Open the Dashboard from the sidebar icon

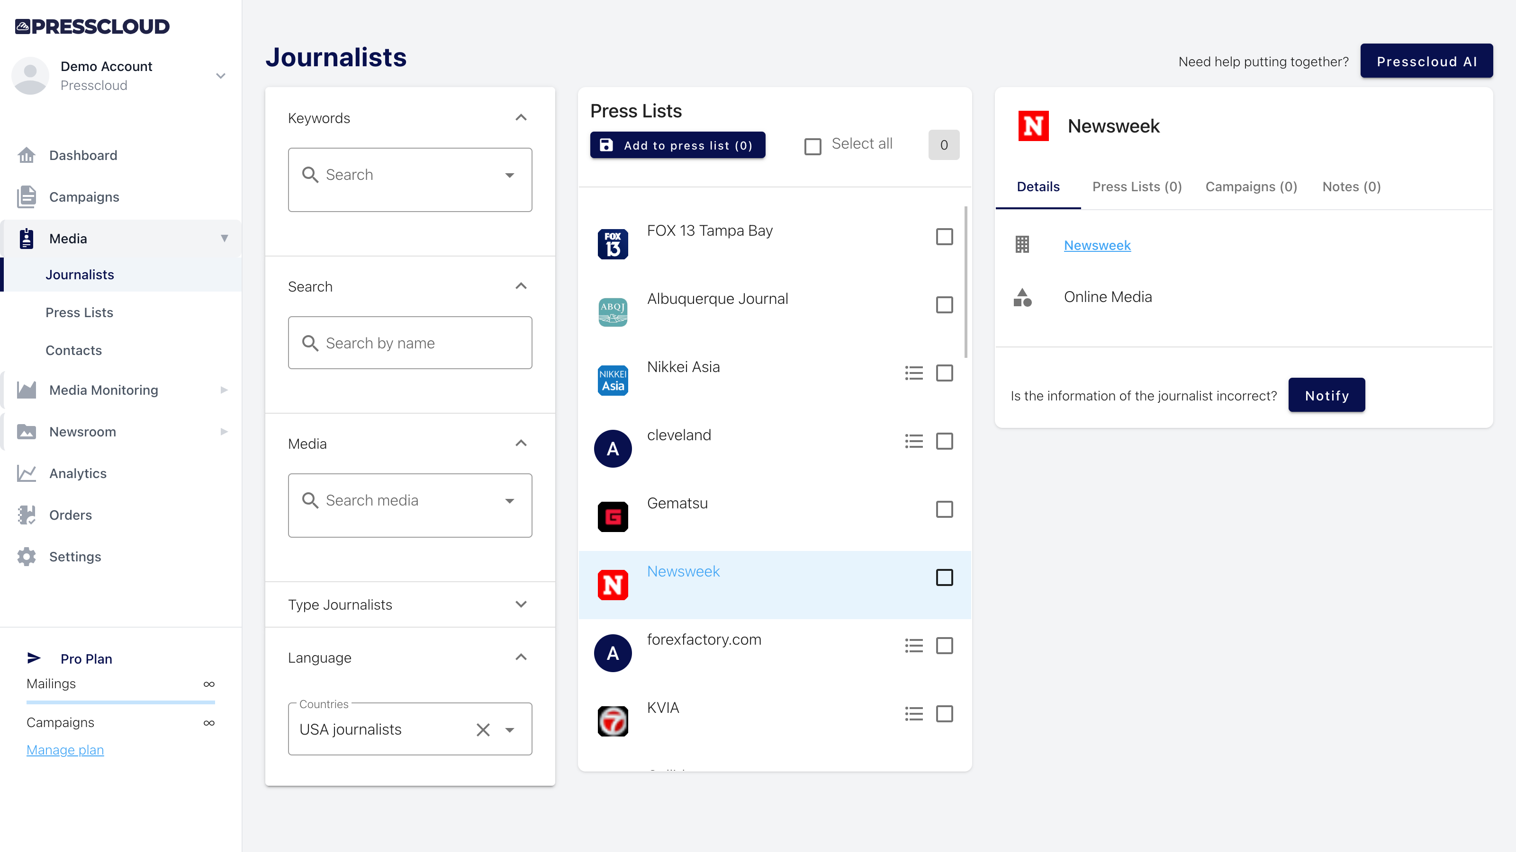[x=27, y=155]
